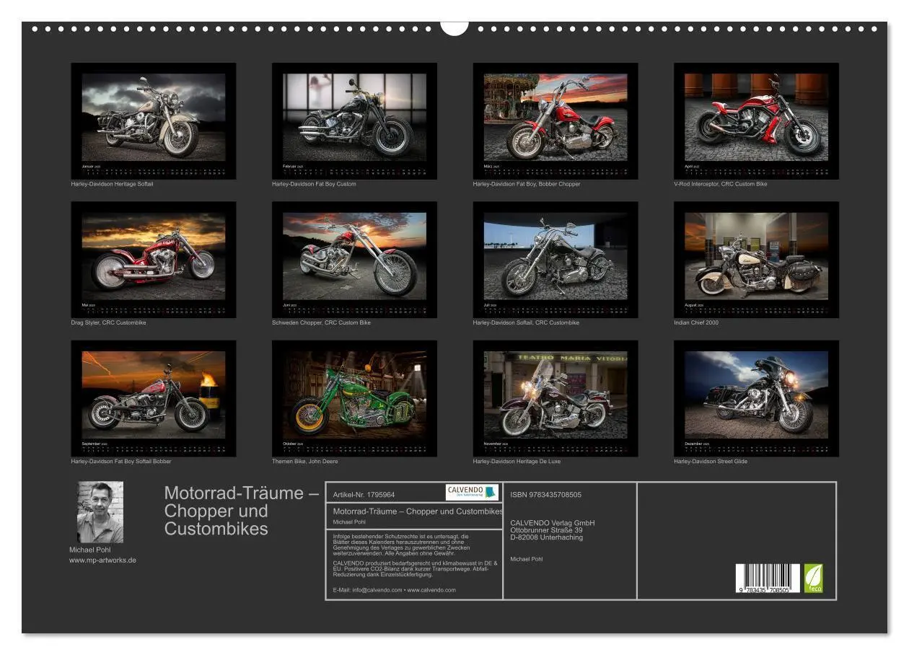
Task: Open the Fat Boy Softail Bobber image
Action: pos(153,398)
